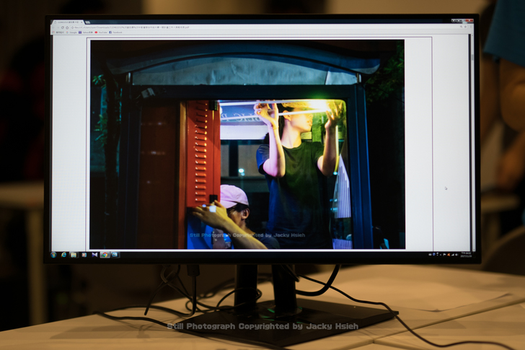The width and height of the screenshot is (525, 350).
Task: Switch to Chrome on the taskbar
Action: point(105,254)
